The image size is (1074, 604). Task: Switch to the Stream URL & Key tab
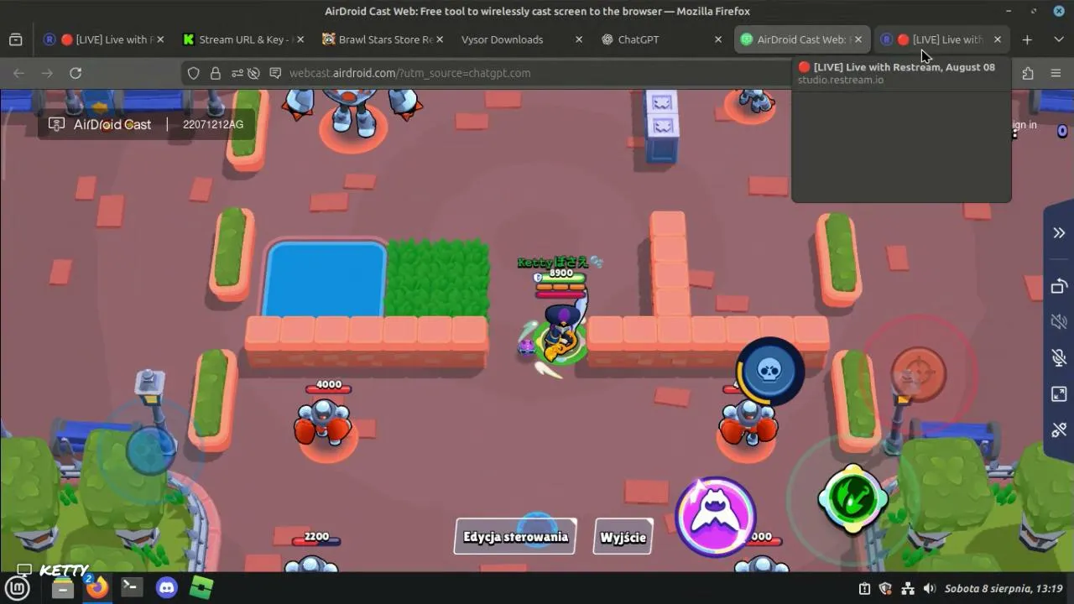(243, 39)
